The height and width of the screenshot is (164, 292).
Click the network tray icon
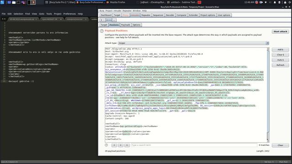pos(266,2)
